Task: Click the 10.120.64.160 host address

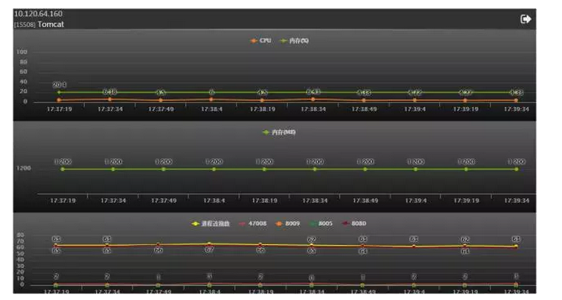Action: click(x=38, y=14)
